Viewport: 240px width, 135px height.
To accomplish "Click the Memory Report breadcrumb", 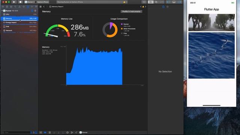I will point(56,7).
